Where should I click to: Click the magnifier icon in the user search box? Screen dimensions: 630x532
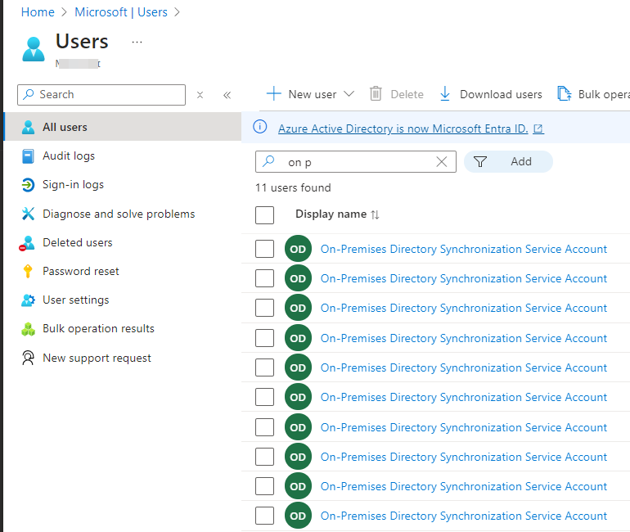click(268, 161)
